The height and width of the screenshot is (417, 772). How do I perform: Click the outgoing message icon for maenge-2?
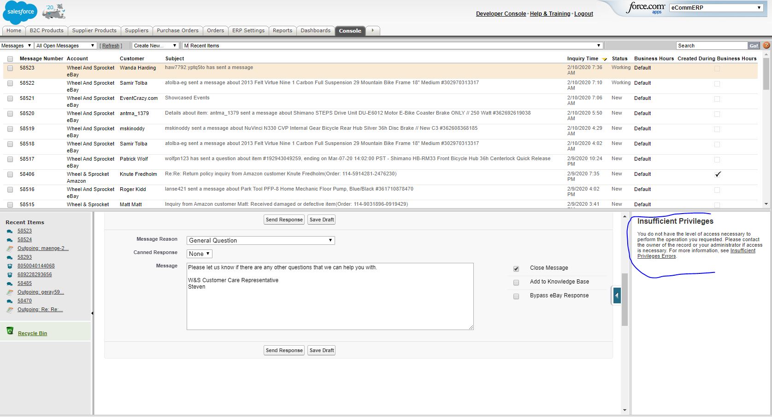[10, 249]
